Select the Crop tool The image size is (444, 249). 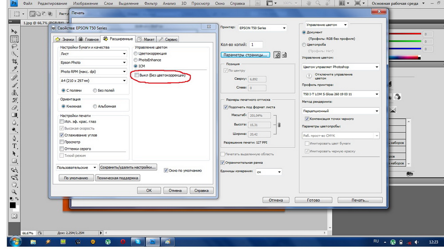point(14,62)
